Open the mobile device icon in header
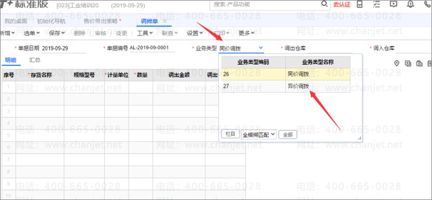The image size is (432, 200). (x=359, y=4)
